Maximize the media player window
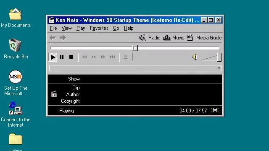Screen dimensions: 269x151 (211, 20)
